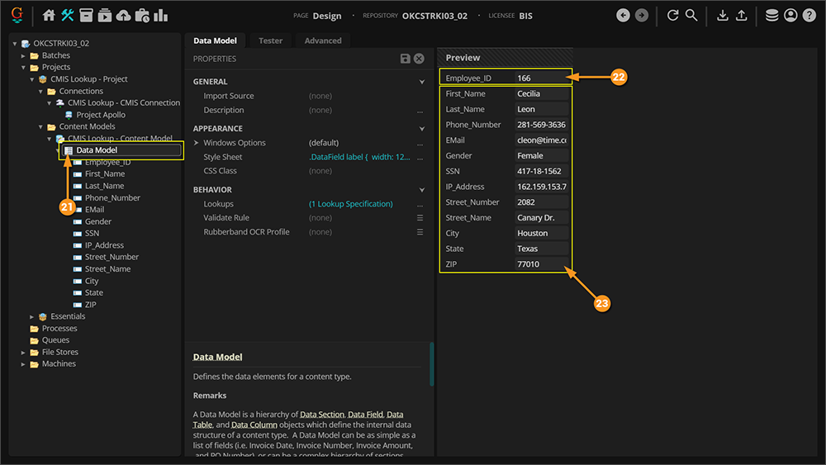The image size is (826, 465).
Task: Open search with the magnifier icon
Action: tap(691, 15)
